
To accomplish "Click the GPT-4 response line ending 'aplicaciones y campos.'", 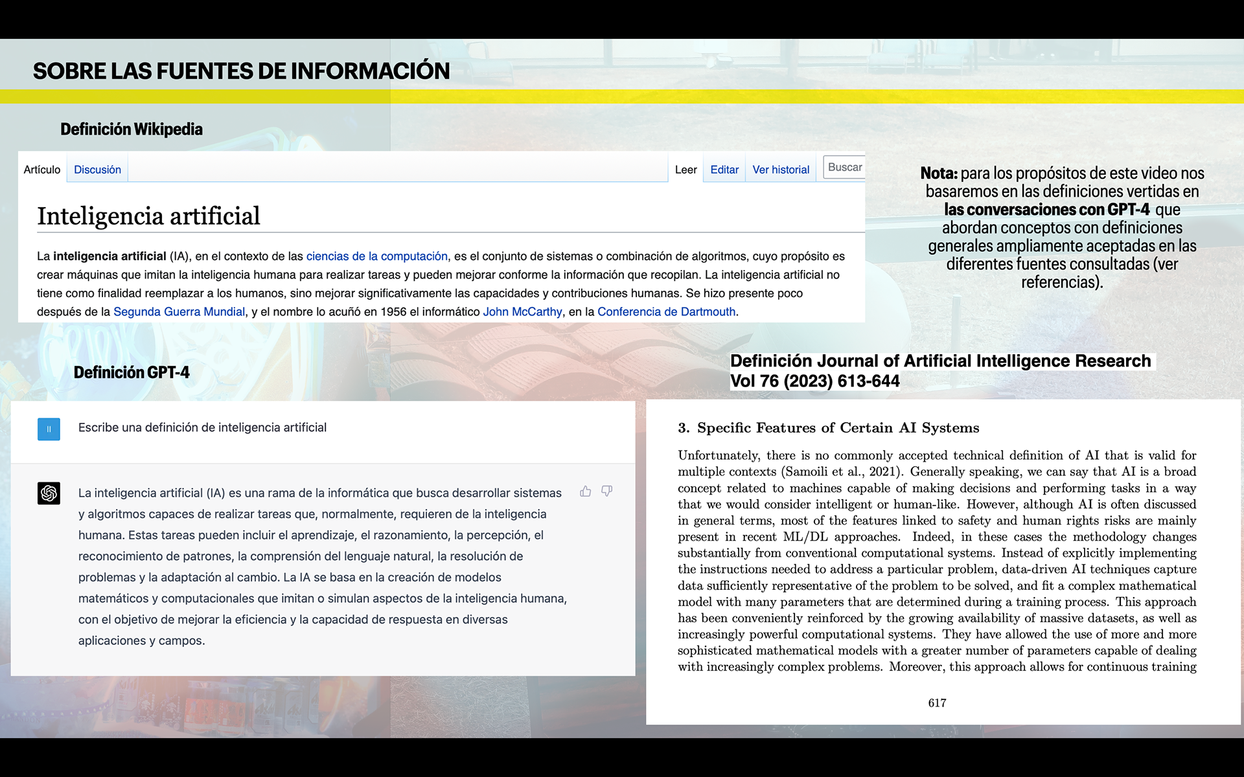I will pos(141,640).
